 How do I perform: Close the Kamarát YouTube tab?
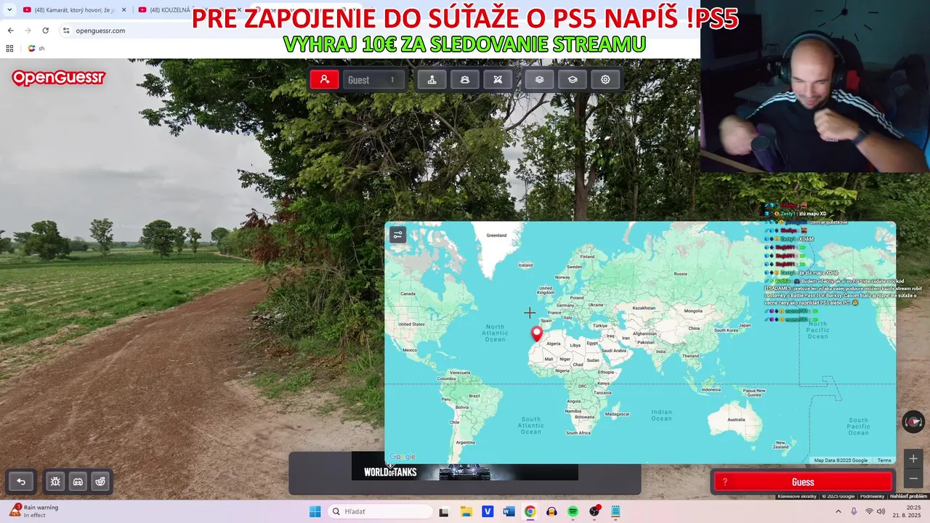pos(124,10)
